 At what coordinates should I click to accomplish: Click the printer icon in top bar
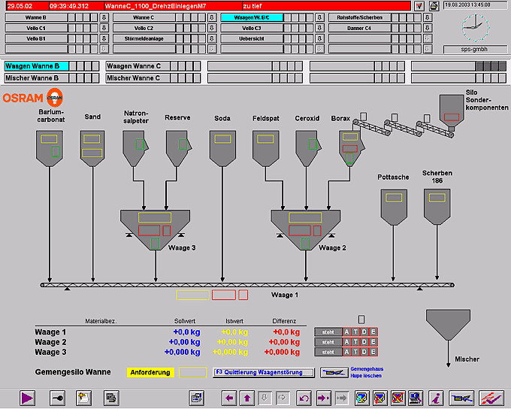pos(434,5)
